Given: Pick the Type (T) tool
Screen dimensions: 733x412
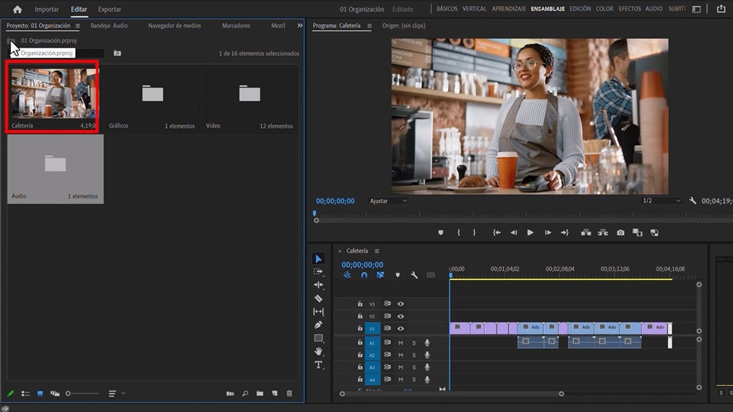Looking at the screenshot, I should point(318,365).
